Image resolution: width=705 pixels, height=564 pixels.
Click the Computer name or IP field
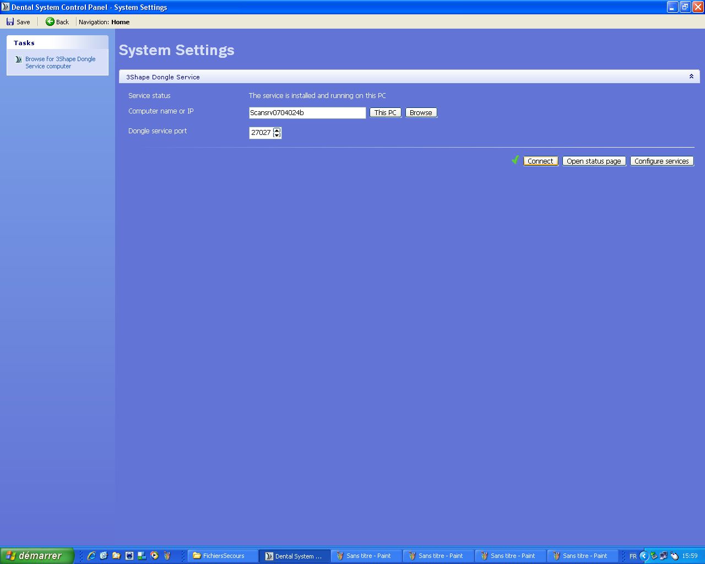pyautogui.click(x=307, y=112)
